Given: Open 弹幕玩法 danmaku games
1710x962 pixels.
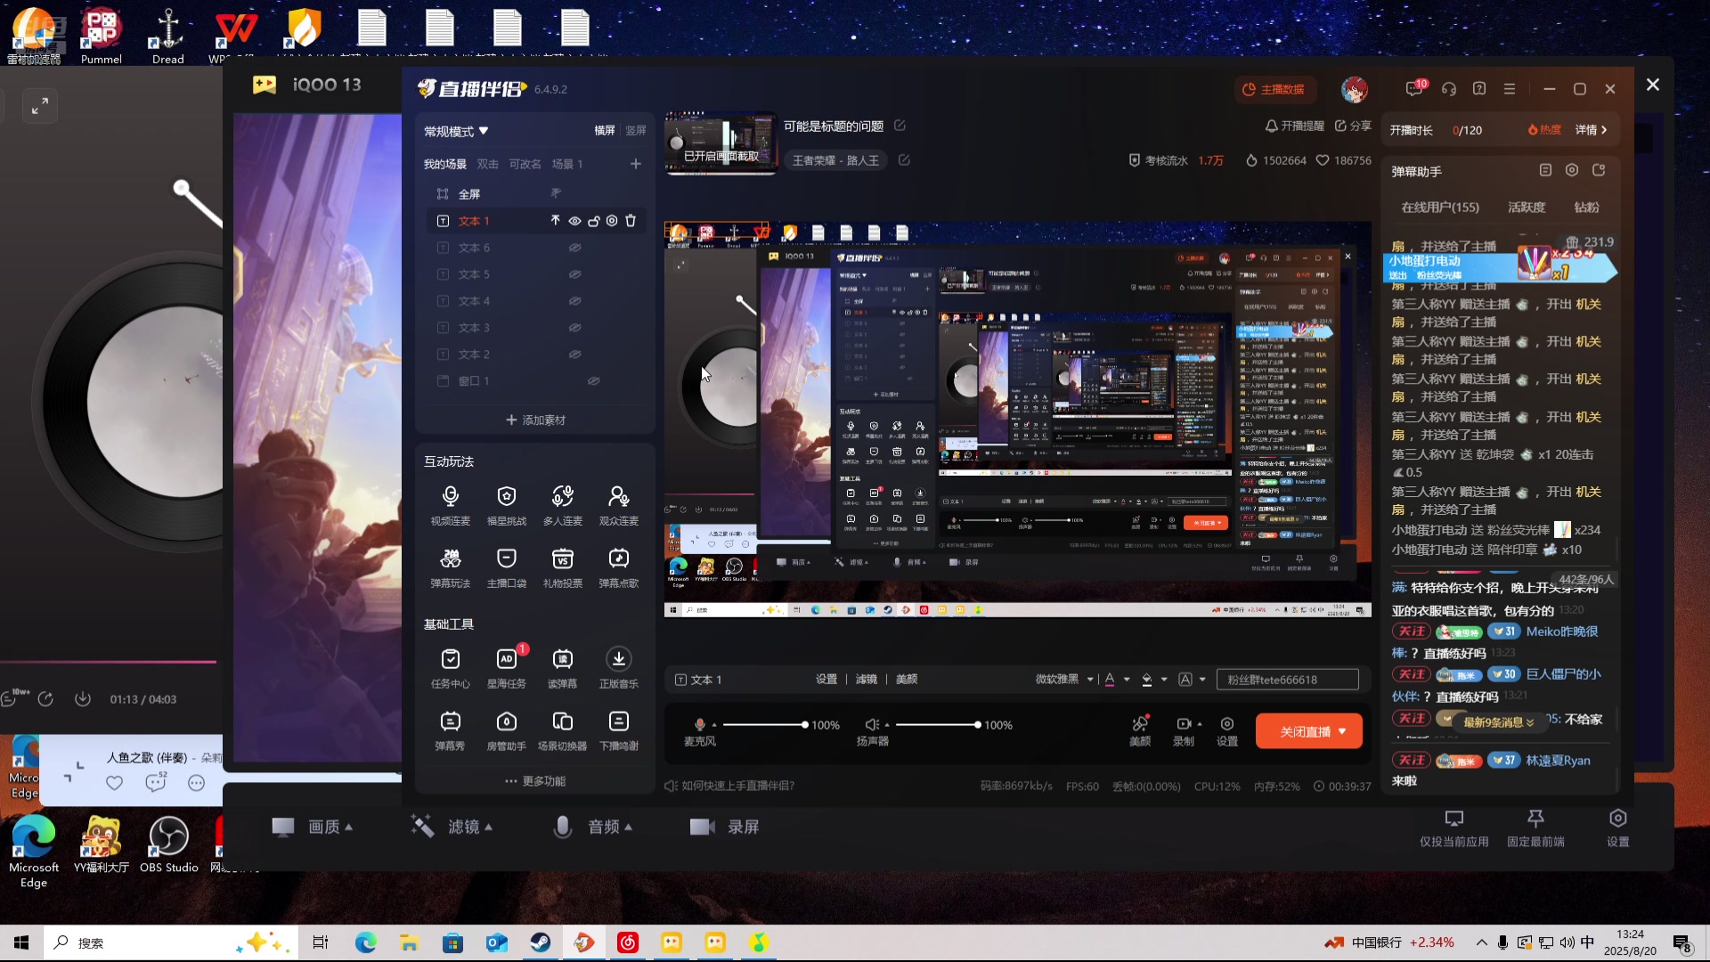Looking at the screenshot, I should (x=451, y=567).
